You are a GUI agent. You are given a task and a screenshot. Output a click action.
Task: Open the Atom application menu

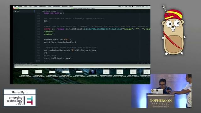[x=20, y=6]
